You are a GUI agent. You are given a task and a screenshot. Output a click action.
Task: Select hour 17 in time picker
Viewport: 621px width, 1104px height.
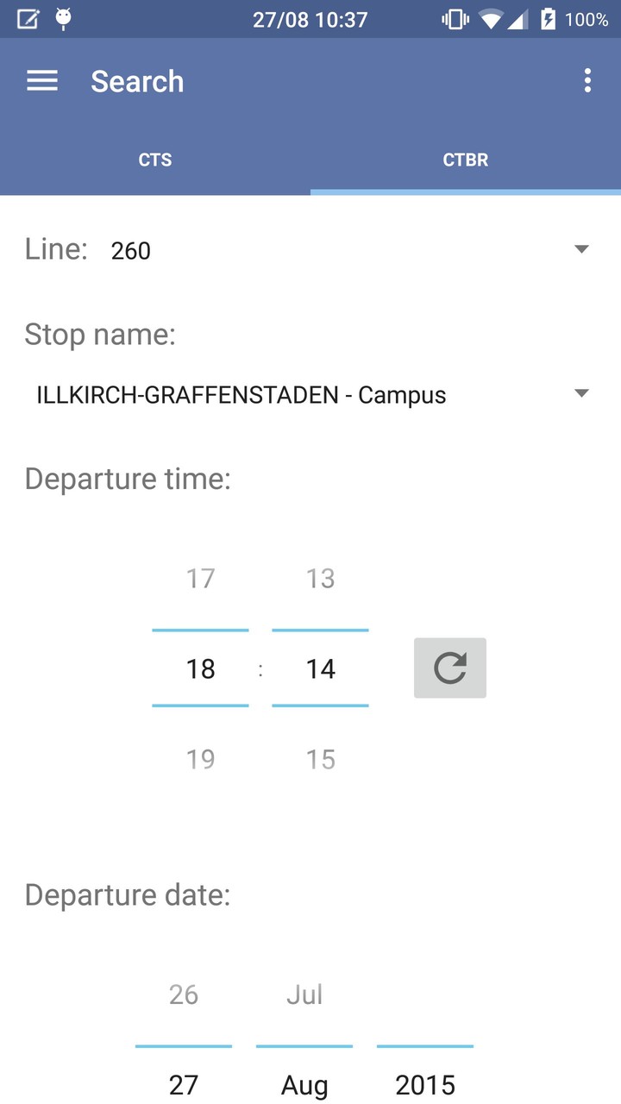point(200,578)
